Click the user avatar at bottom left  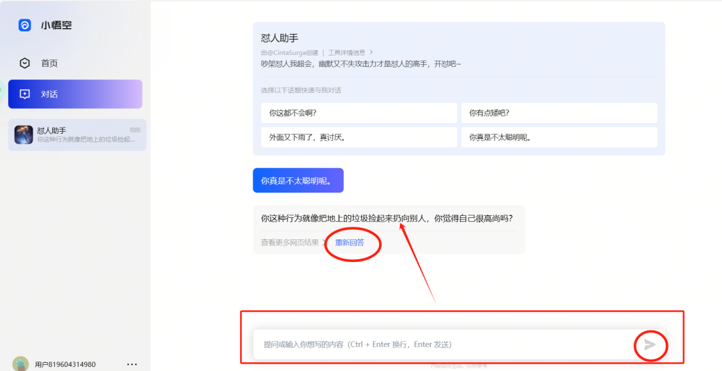coord(21,364)
